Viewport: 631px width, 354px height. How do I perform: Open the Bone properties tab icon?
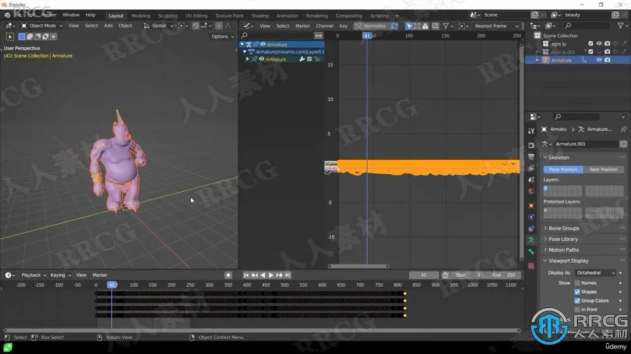tap(531, 252)
